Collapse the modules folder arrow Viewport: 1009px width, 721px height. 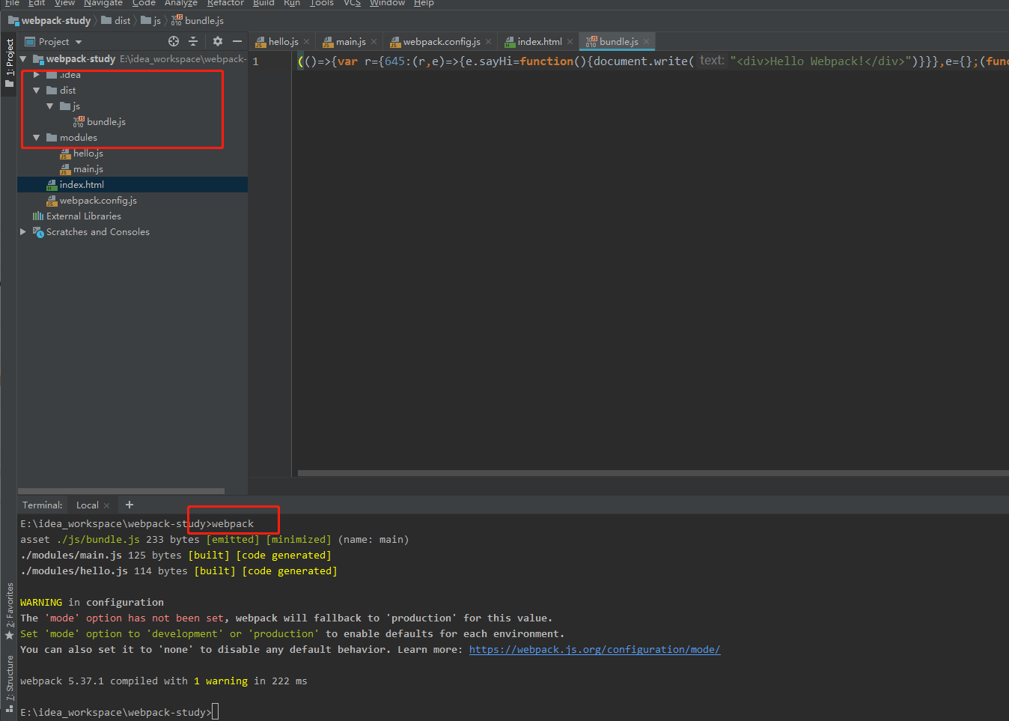36,138
